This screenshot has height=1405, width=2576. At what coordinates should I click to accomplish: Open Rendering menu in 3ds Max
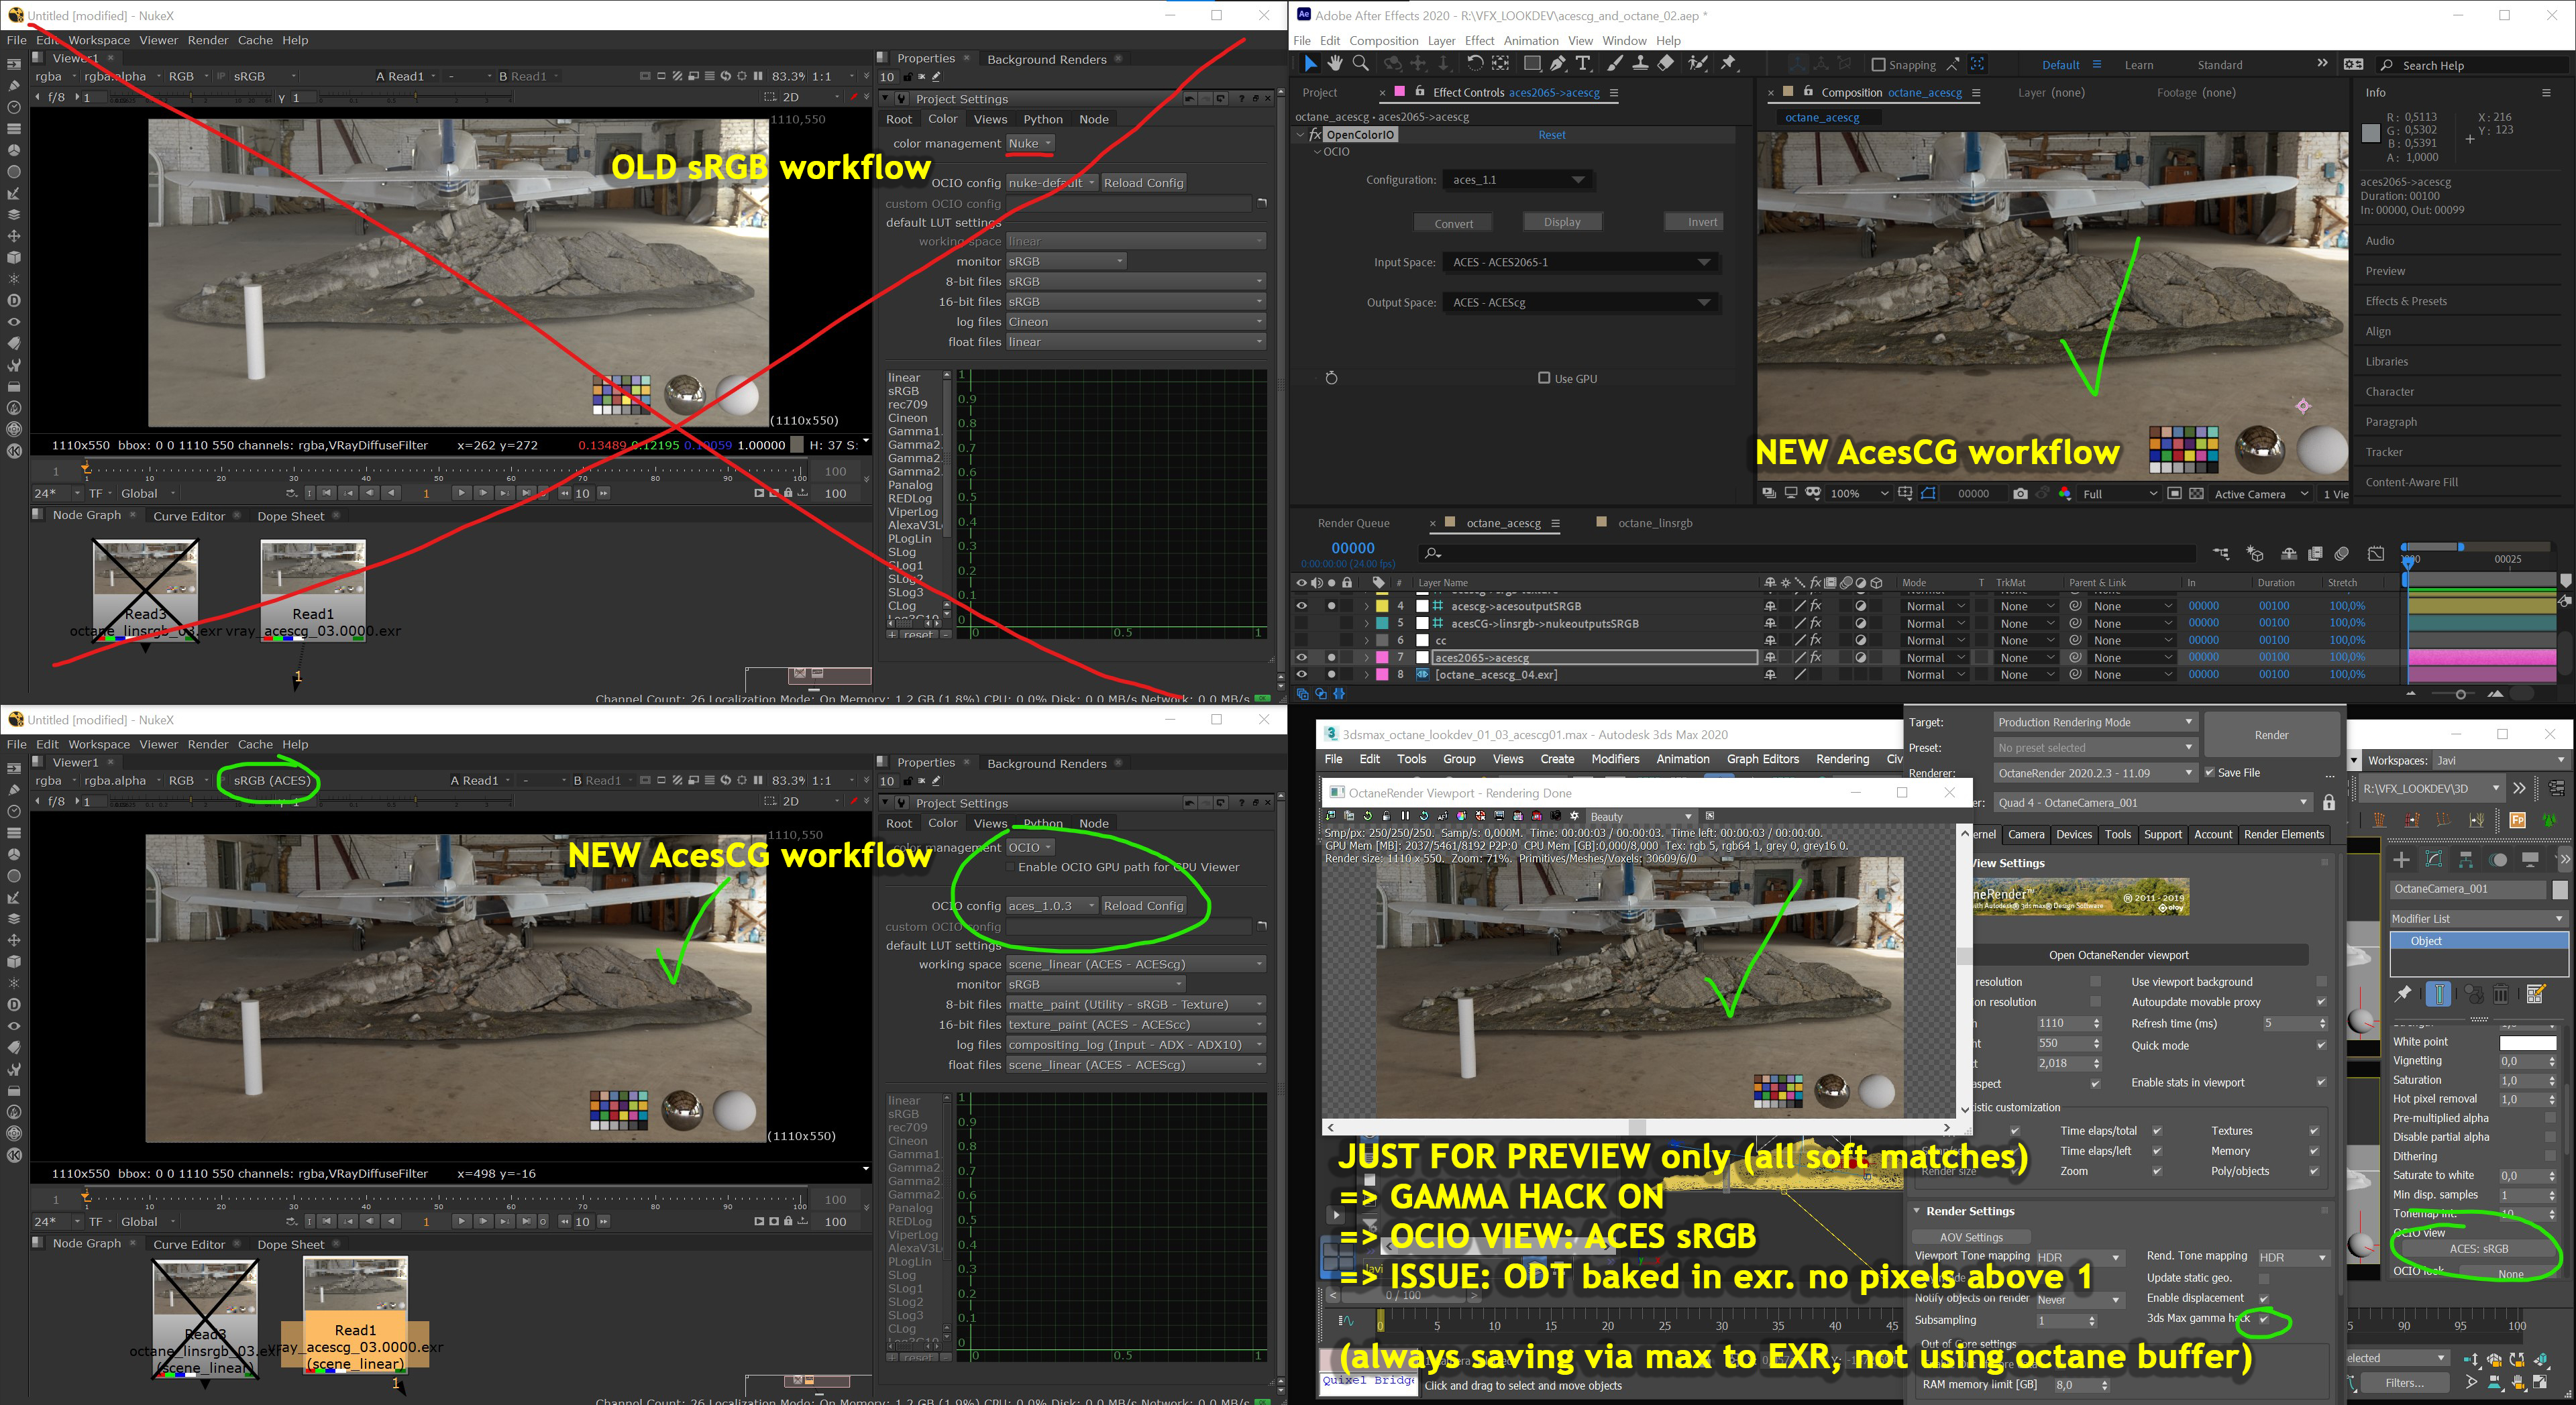[1842, 760]
